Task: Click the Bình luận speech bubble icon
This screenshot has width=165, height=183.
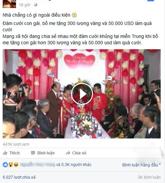Action: (33, 153)
